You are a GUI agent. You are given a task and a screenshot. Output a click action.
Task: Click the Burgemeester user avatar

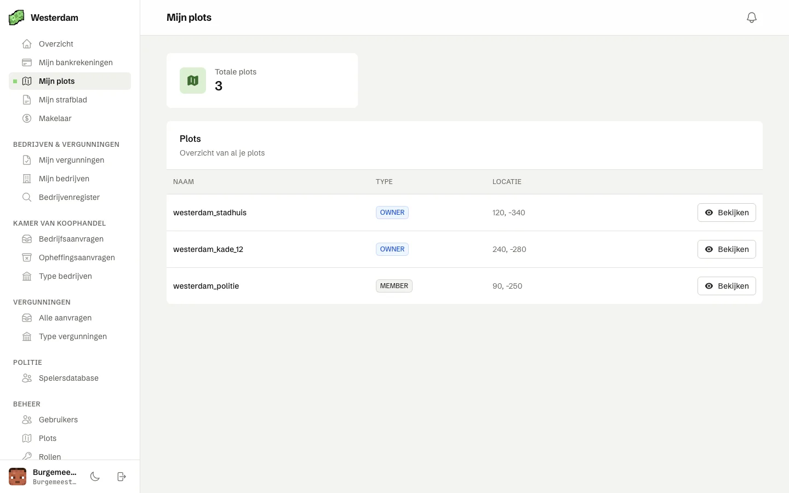point(18,477)
